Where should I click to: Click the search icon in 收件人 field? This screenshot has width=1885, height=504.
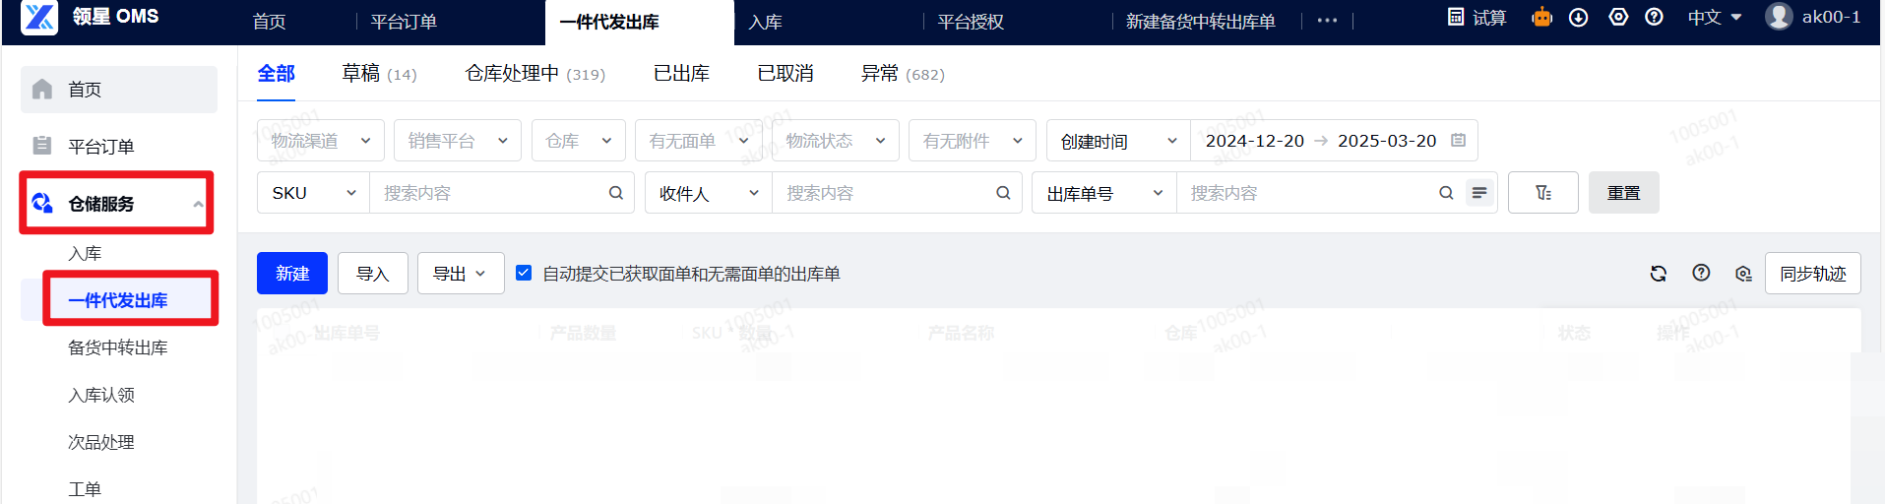(x=1003, y=193)
